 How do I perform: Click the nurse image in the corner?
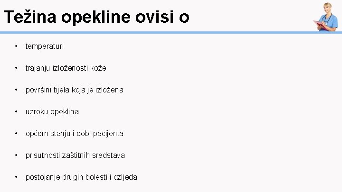(x=326, y=17)
